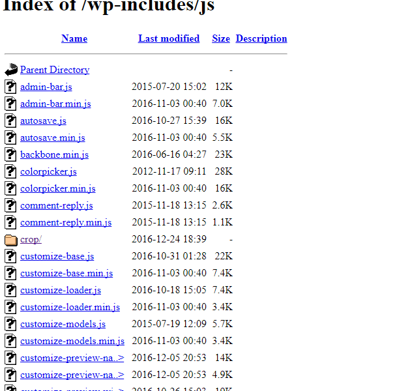Click the file icon beside comment-reply.min.js
Image resolution: width=410 pixels, height=391 pixels.
pos(10,222)
